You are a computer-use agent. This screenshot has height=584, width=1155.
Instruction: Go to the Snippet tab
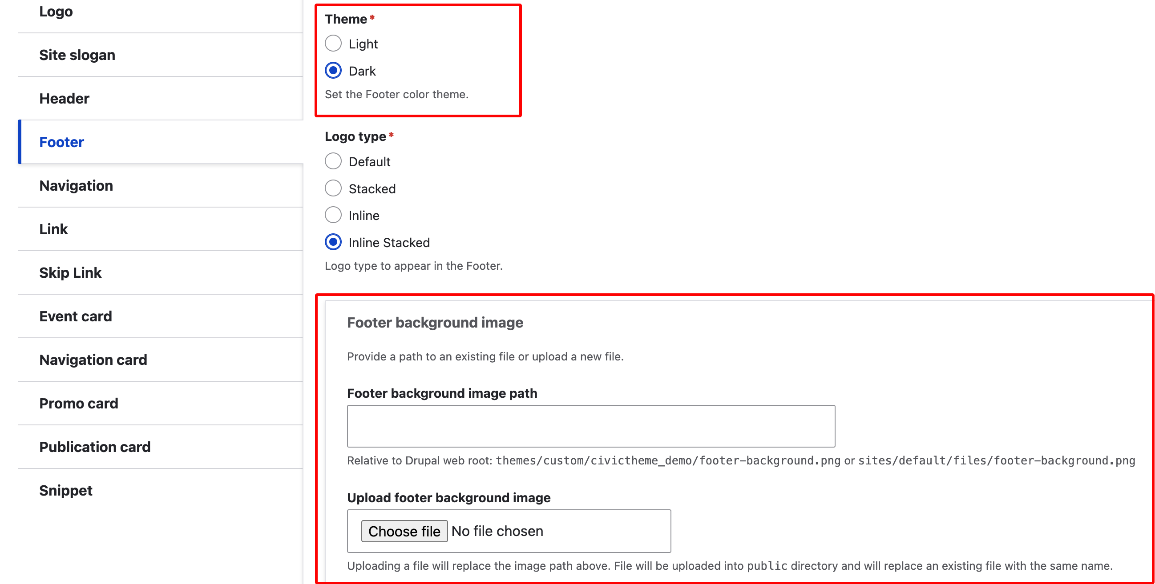coord(65,490)
